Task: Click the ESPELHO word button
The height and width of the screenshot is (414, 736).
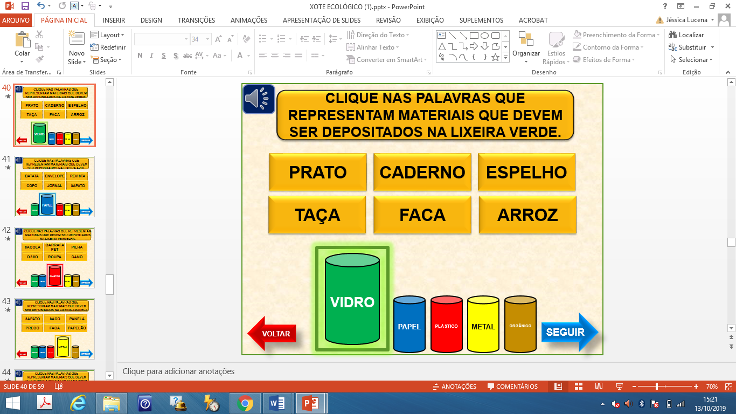Action: [526, 172]
